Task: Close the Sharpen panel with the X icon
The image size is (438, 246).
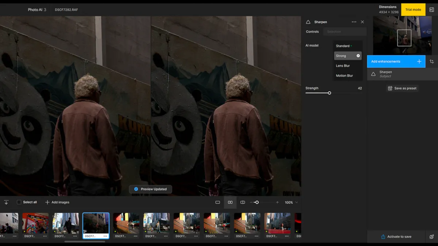Action: point(362,22)
